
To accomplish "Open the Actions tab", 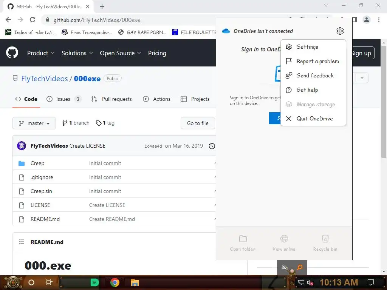I will 157,99.
